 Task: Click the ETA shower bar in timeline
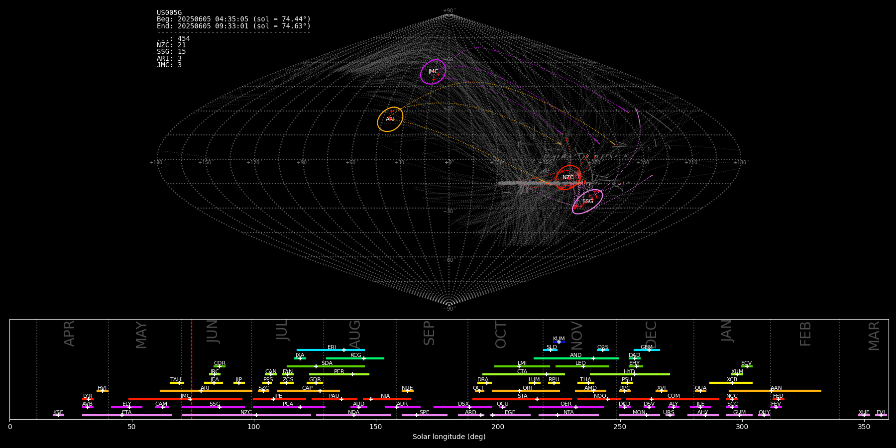click(x=127, y=415)
